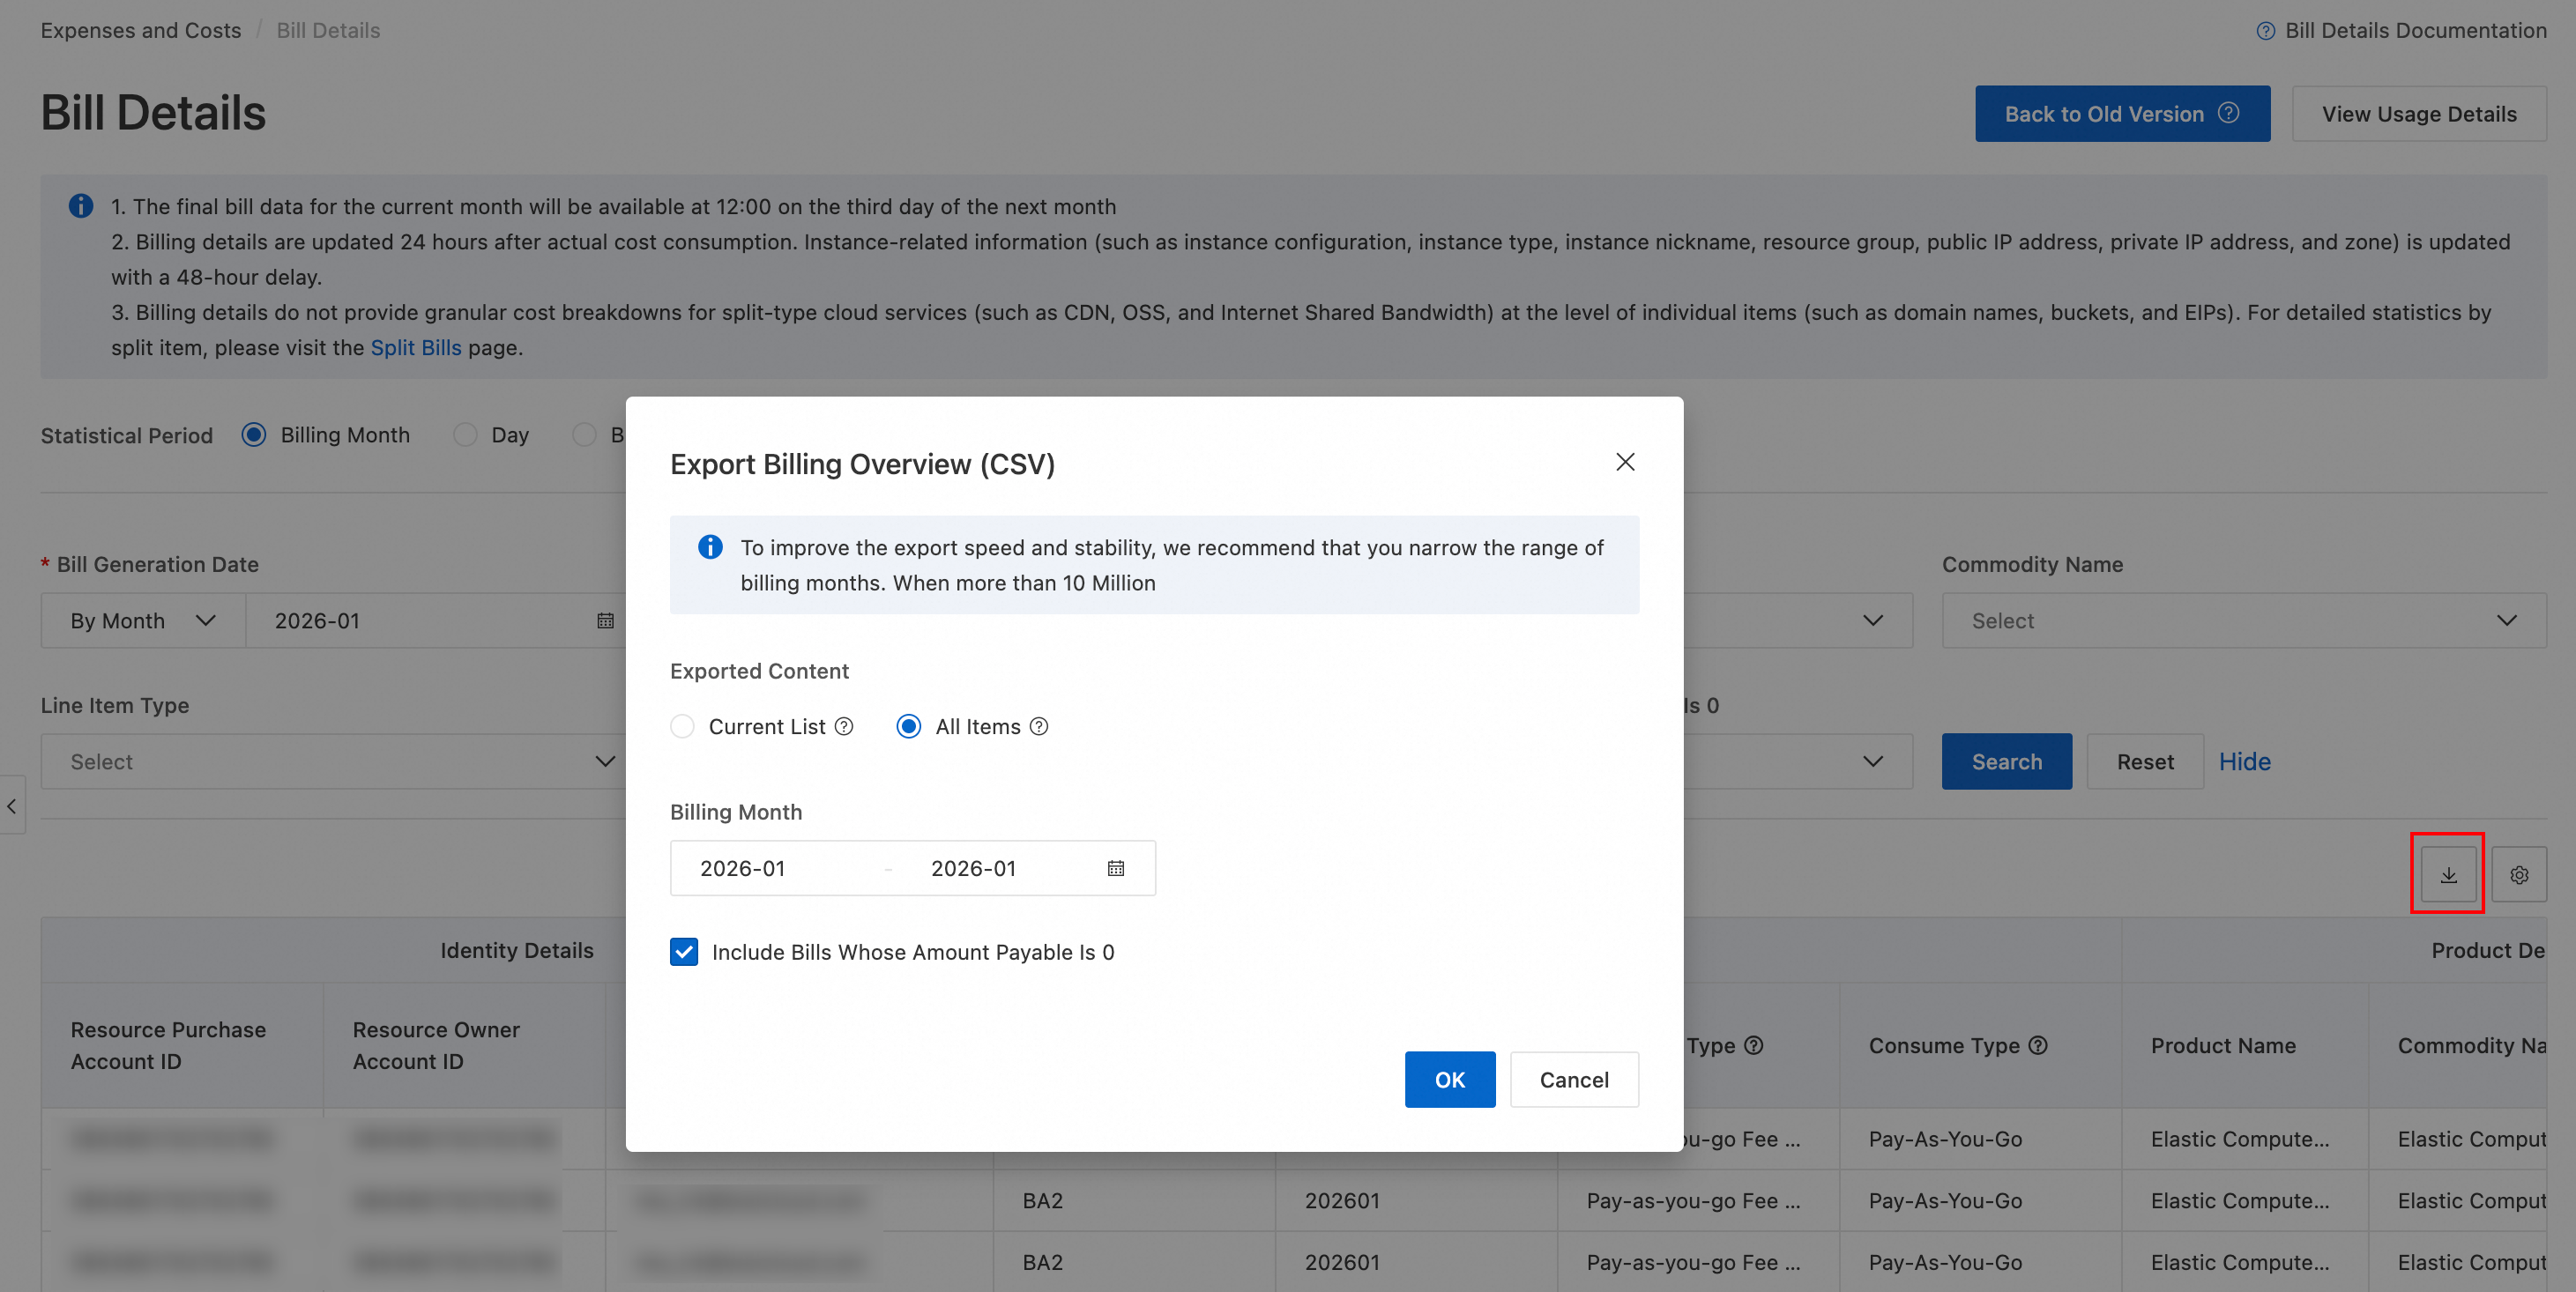The image size is (2576, 1292).
Task: Click Bill Details Documentation help icon
Action: pos(2265,31)
